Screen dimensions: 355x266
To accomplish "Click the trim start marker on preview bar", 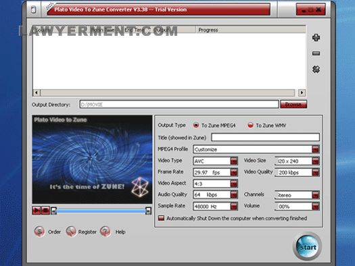I will (x=53, y=211).
